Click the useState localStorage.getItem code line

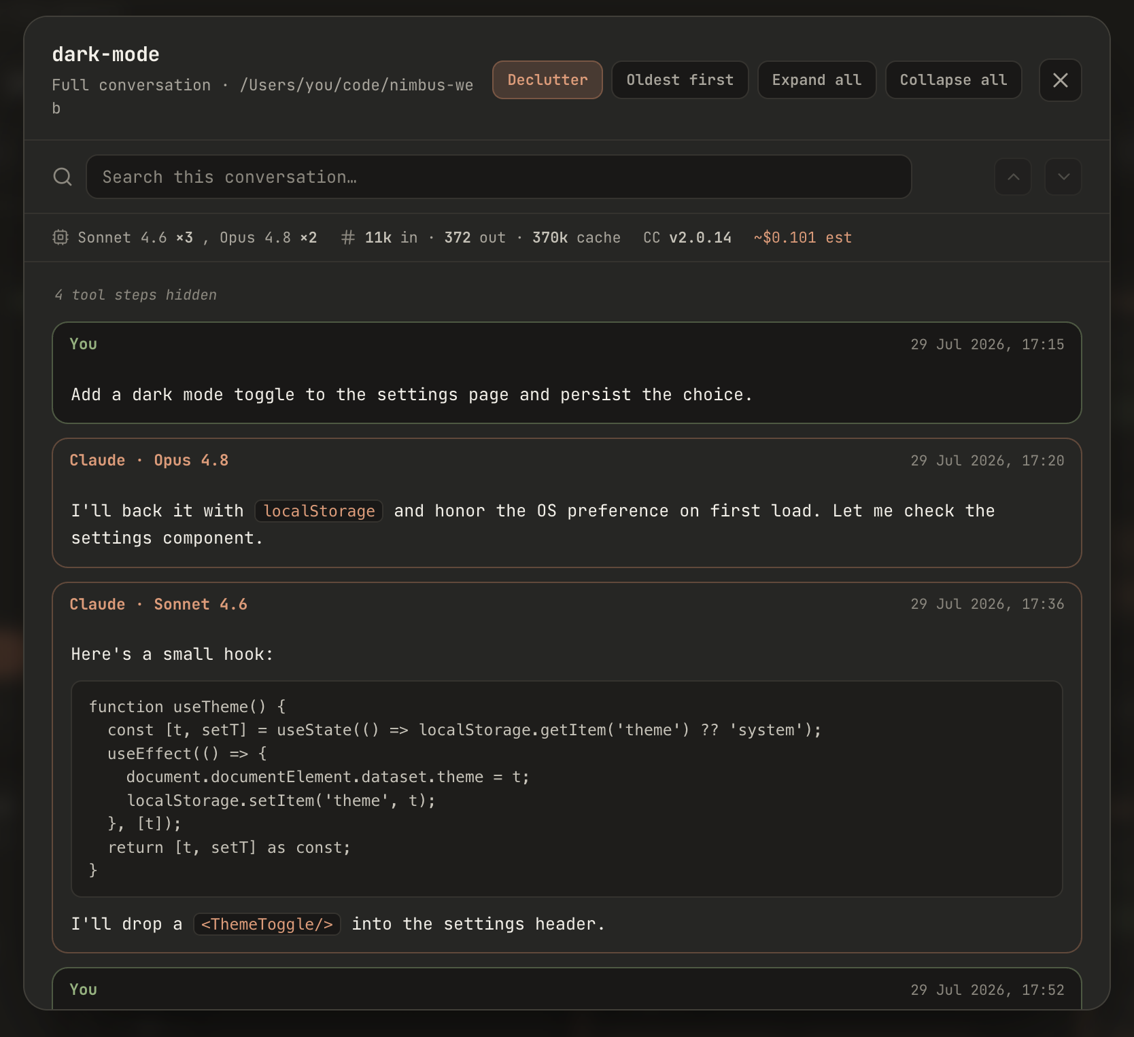pyautogui.click(x=464, y=730)
